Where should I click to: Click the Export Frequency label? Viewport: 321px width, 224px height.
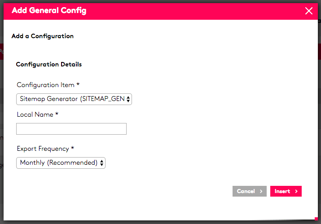point(43,149)
